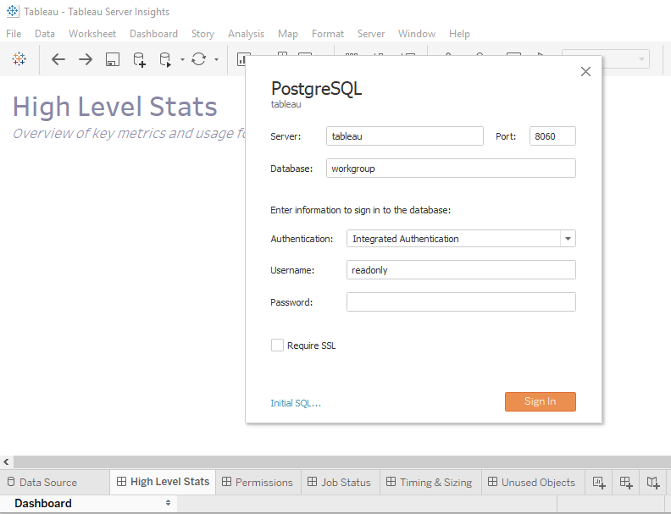Viewport: 671px width, 514px height.
Task: Click the Port input field
Action: pyautogui.click(x=552, y=136)
